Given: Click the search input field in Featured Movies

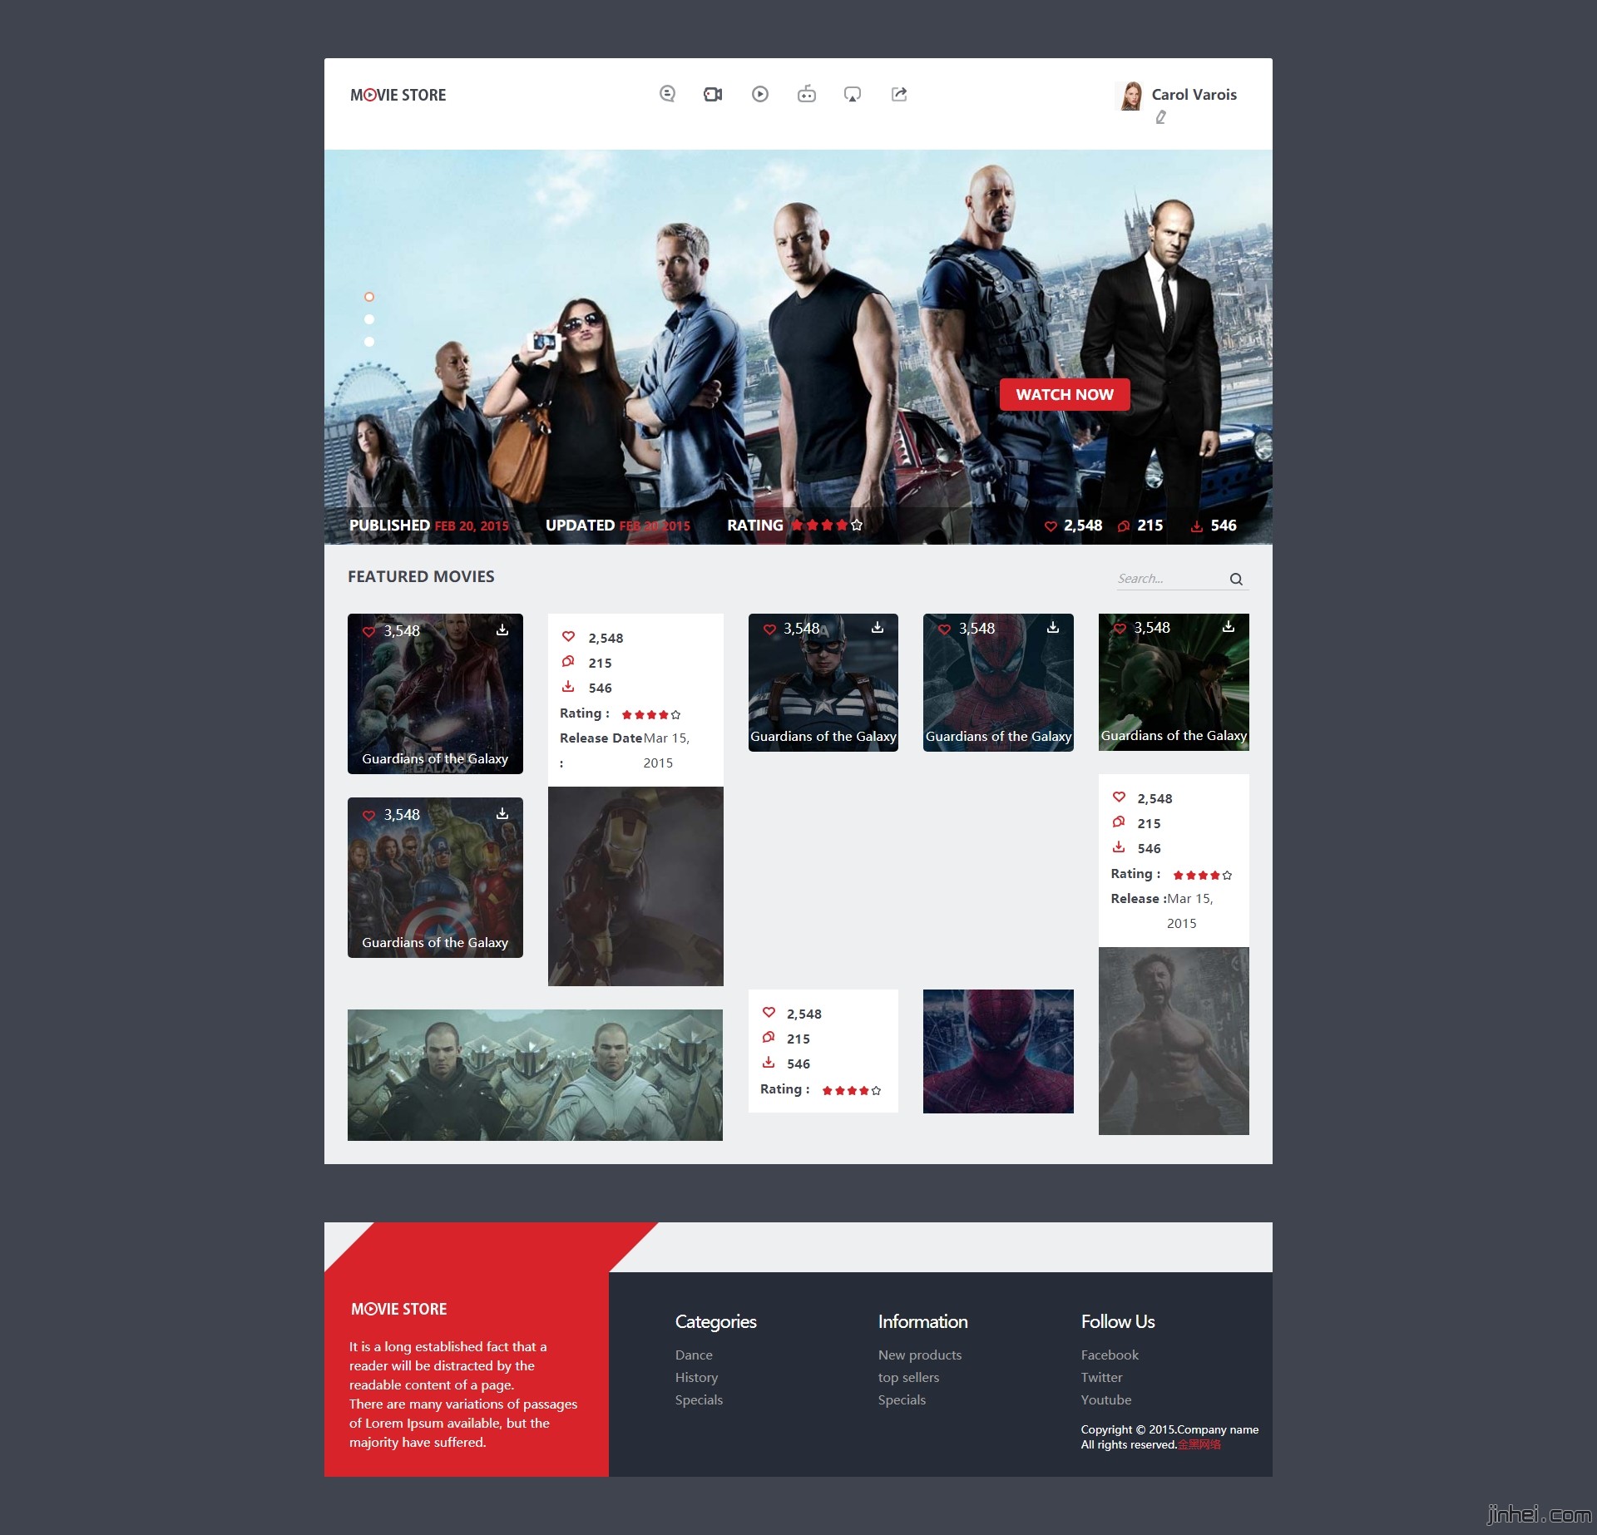Looking at the screenshot, I should [x=1169, y=580].
